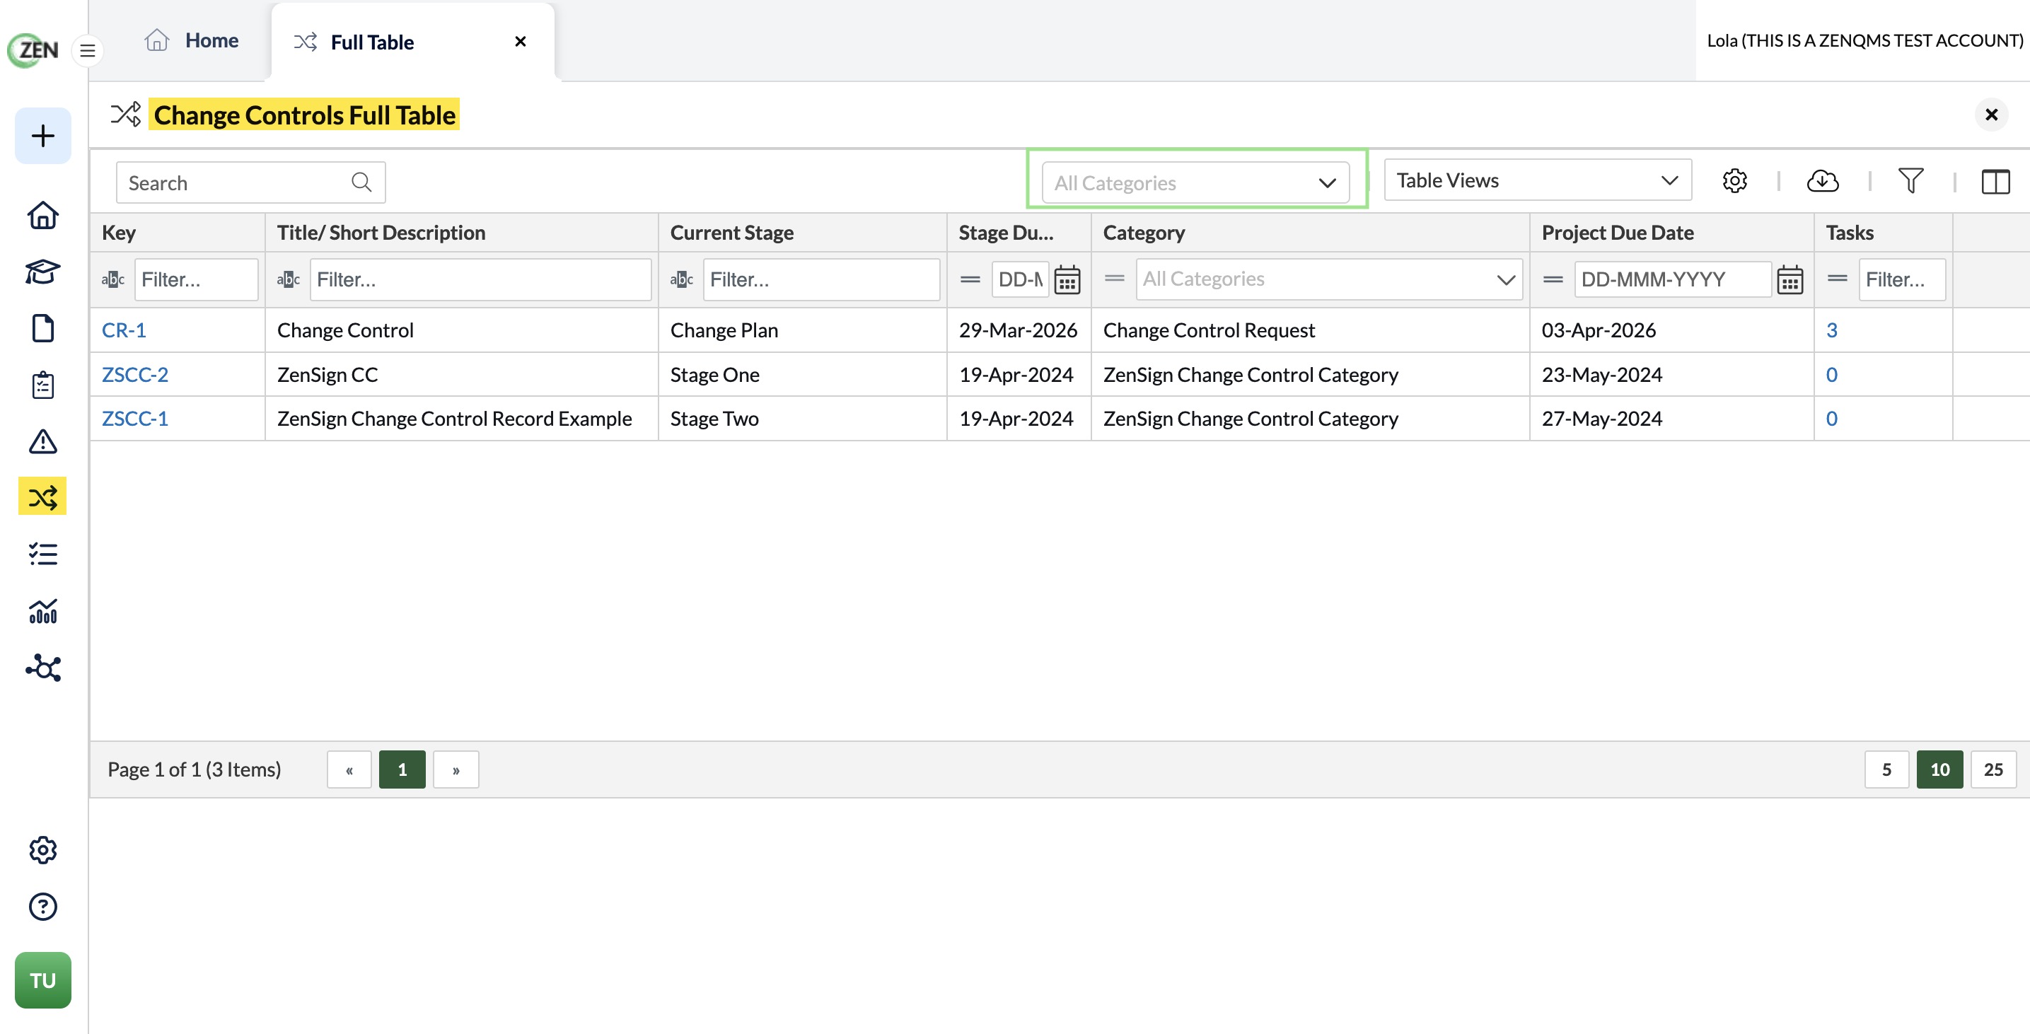The width and height of the screenshot is (2030, 1034).
Task: Click Current Stage abc filter operator
Action: click(682, 279)
